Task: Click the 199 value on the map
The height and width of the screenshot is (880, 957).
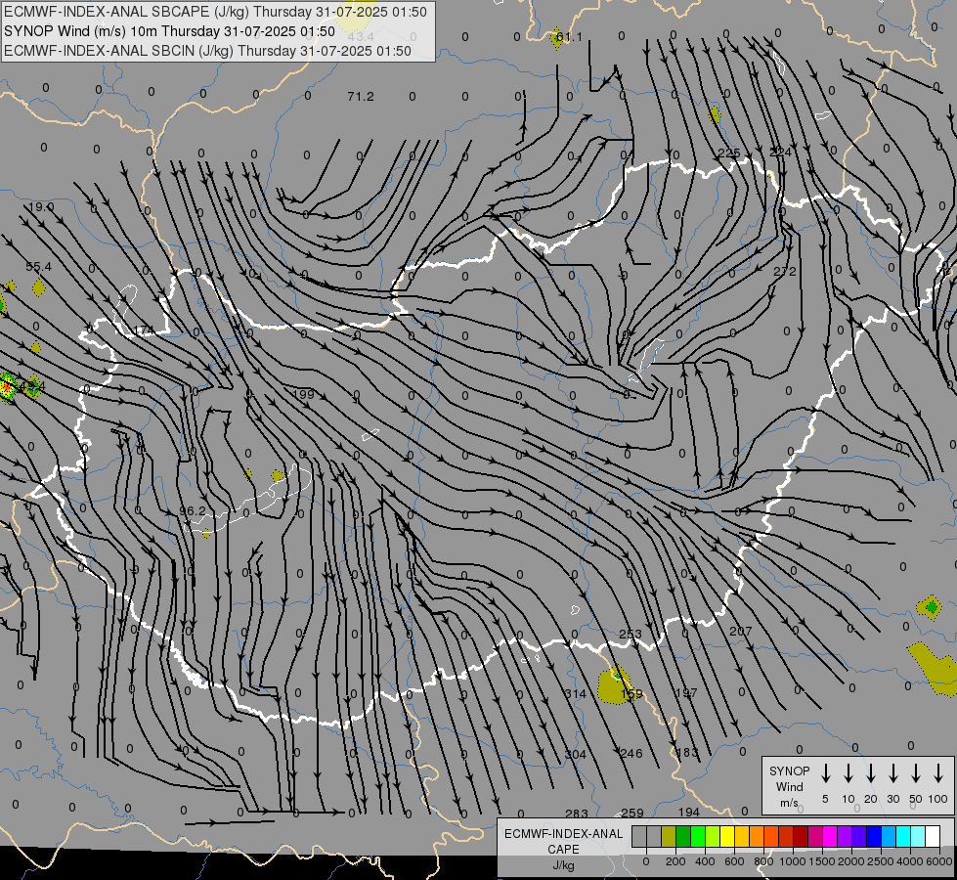Action: pos(303,394)
